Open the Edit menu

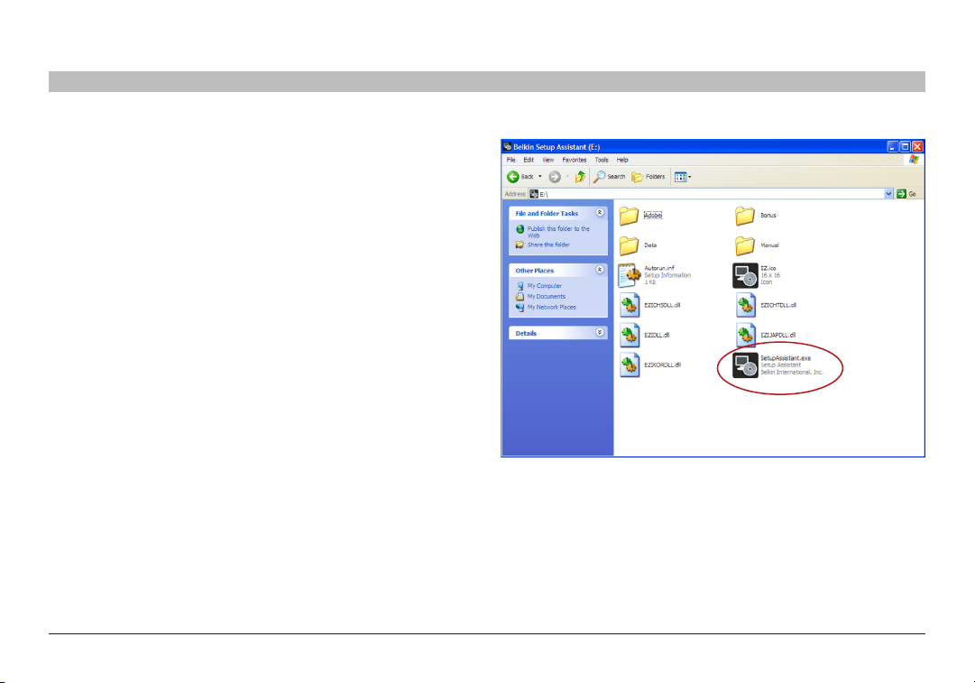pyautogui.click(x=529, y=160)
